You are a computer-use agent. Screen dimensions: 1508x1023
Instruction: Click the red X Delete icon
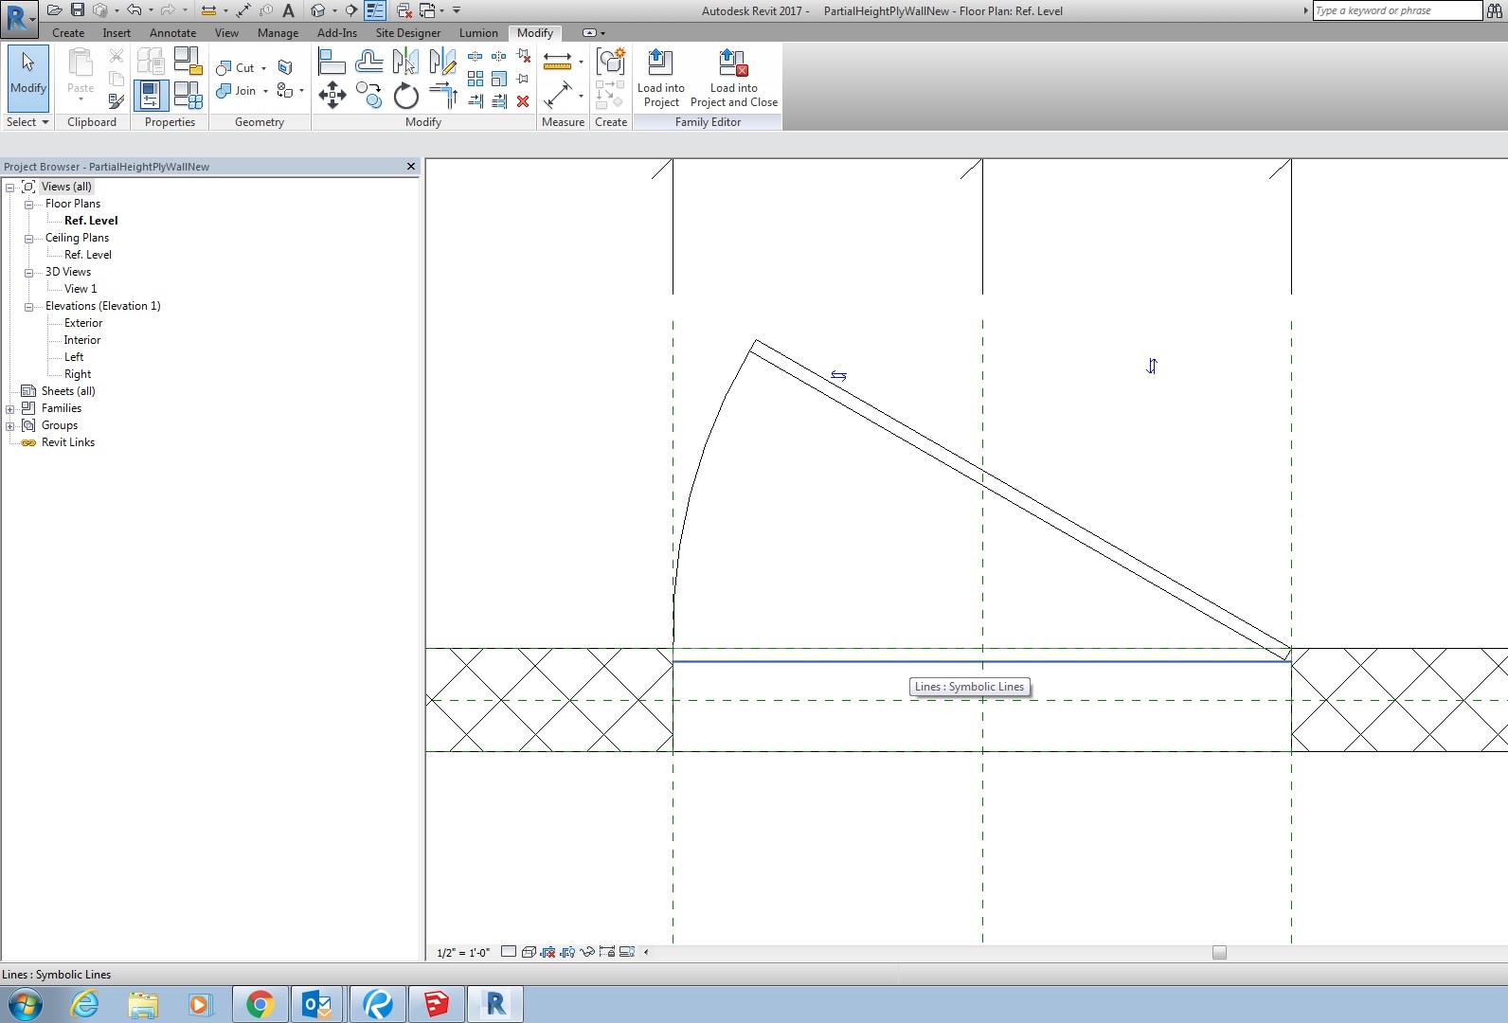[x=523, y=101]
